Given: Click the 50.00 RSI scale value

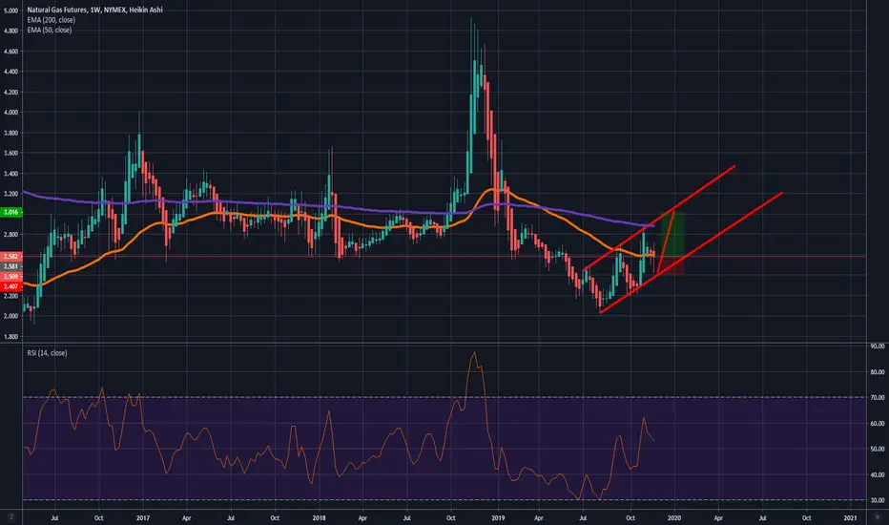Looking at the screenshot, I should [878, 449].
